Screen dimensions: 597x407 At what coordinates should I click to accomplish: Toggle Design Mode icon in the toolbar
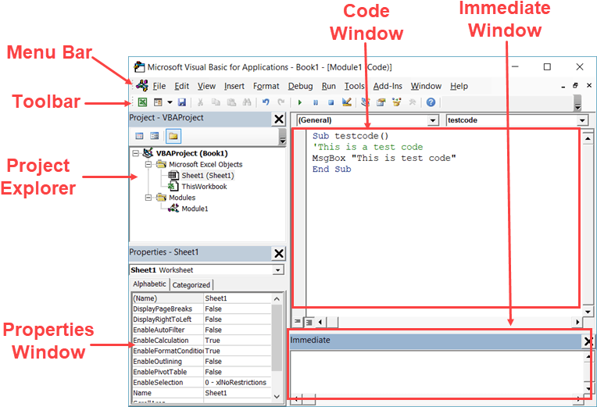click(346, 102)
